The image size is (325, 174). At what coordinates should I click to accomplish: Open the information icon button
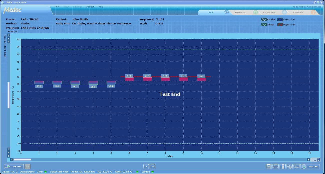[x=283, y=167]
